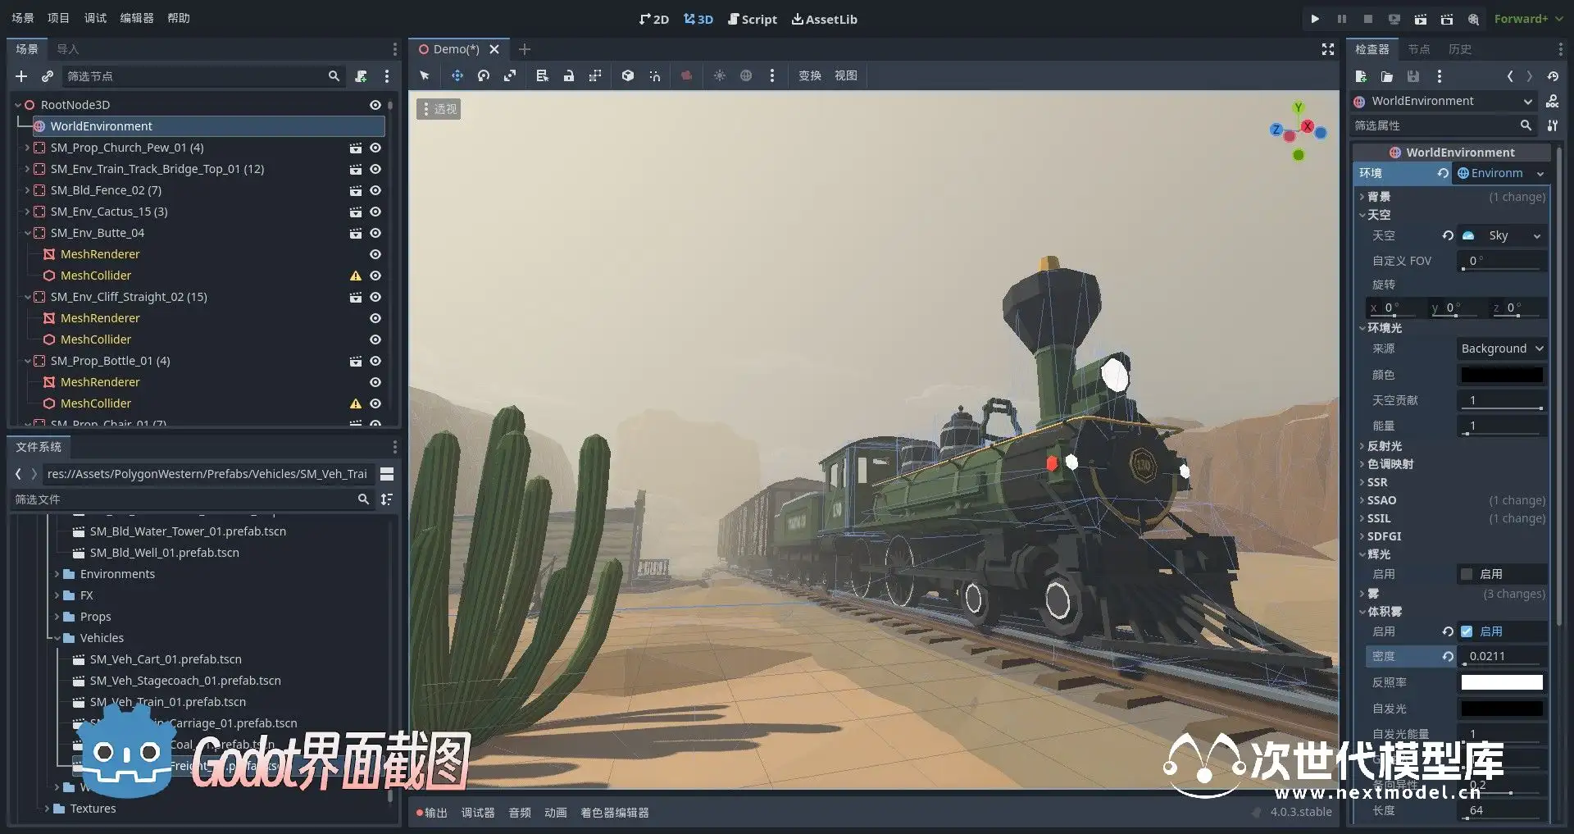Click the 变换 button in viewport toolbar

coord(809,75)
